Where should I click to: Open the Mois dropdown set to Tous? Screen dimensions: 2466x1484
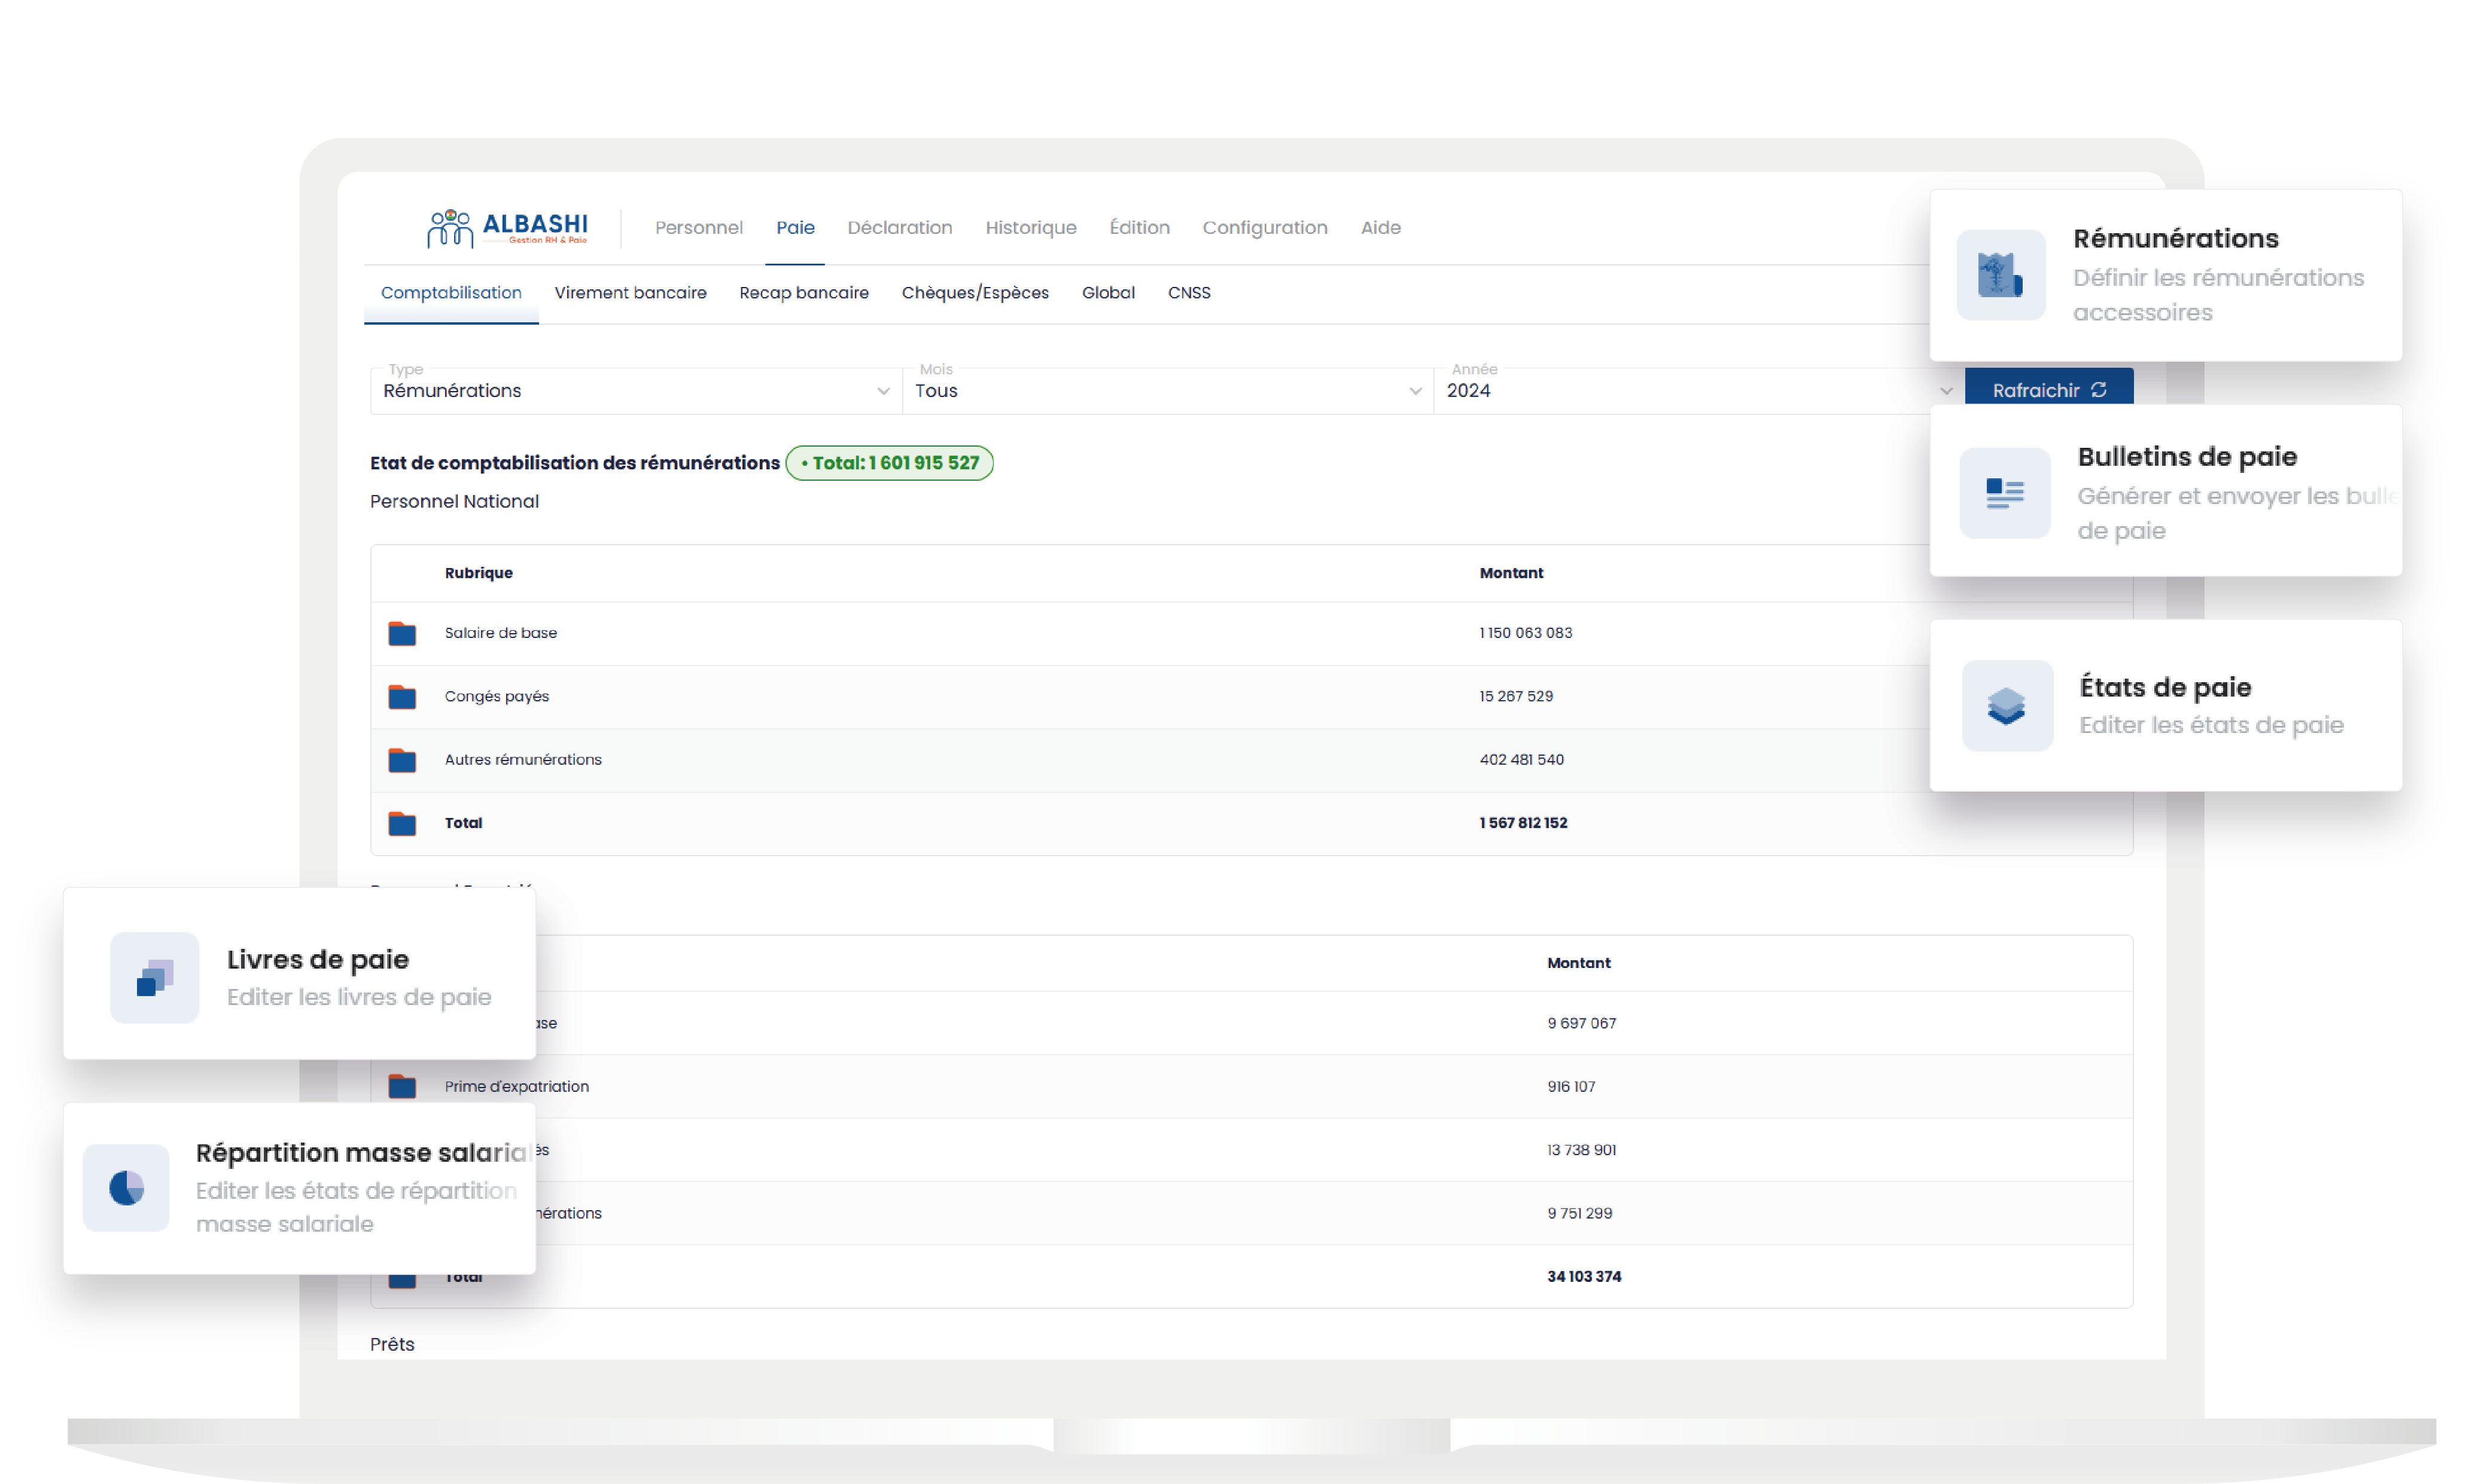tap(1167, 391)
